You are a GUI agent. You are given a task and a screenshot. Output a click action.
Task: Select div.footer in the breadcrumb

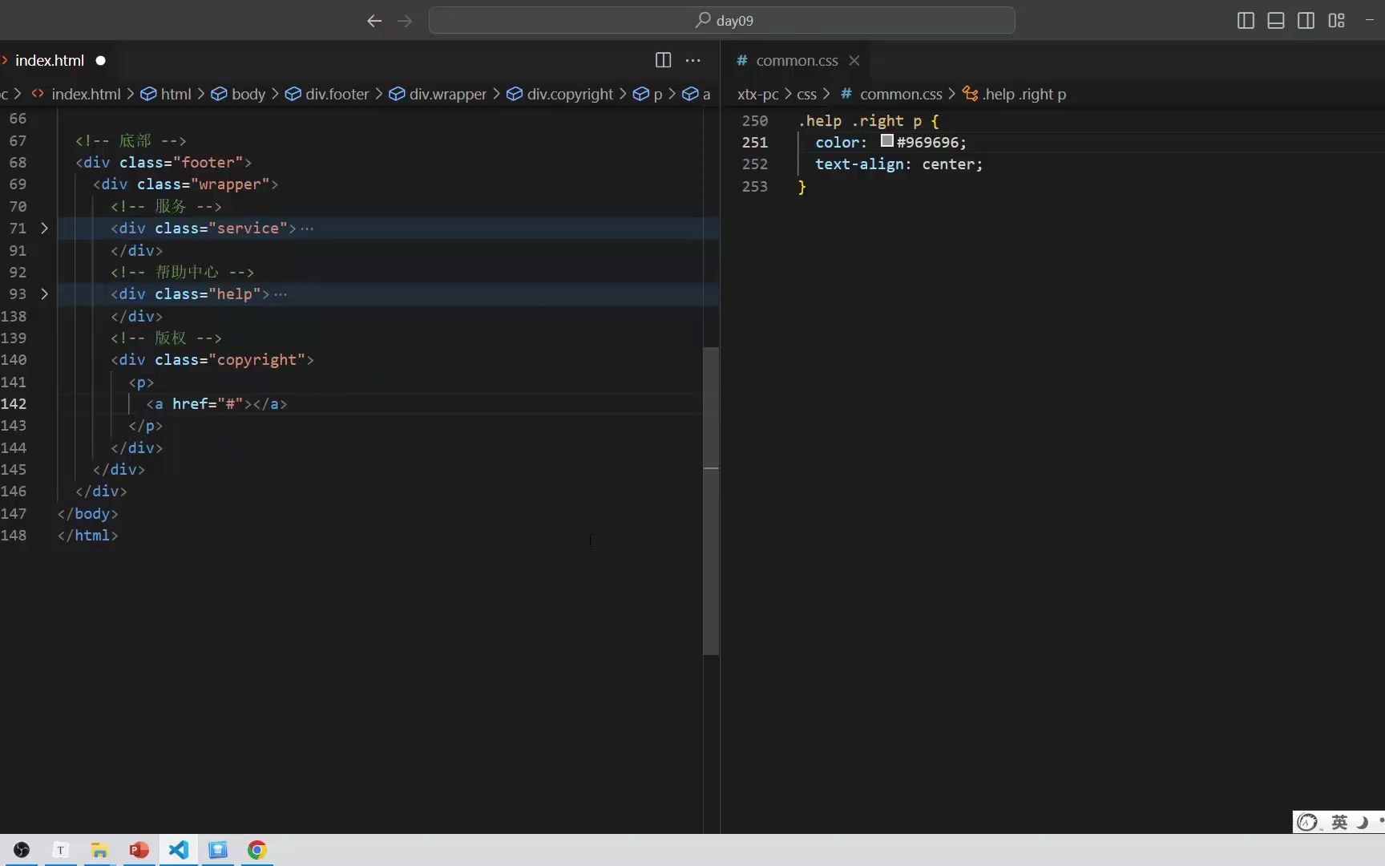click(x=337, y=94)
